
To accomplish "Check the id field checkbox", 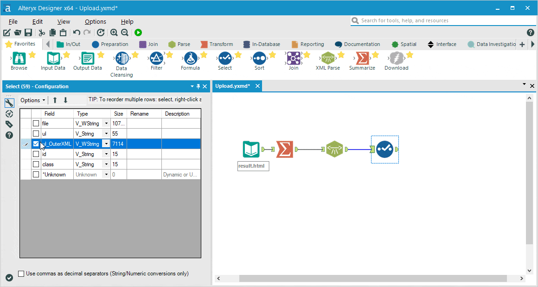I will [x=36, y=154].
